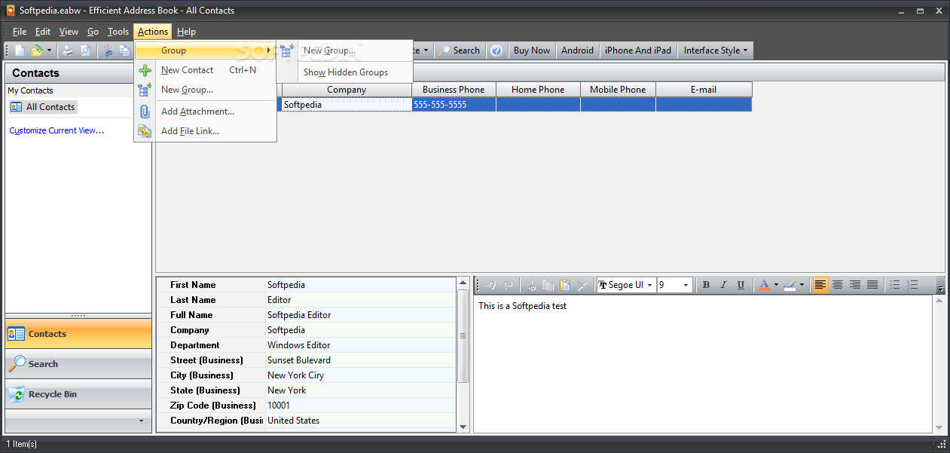Open the File menu

tap(20, 32)
